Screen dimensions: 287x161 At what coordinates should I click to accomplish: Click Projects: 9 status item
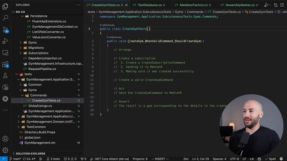(x=140, y=159)
